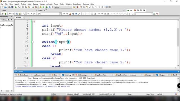Toggle source with the S toolbar icon

point(129,14)
